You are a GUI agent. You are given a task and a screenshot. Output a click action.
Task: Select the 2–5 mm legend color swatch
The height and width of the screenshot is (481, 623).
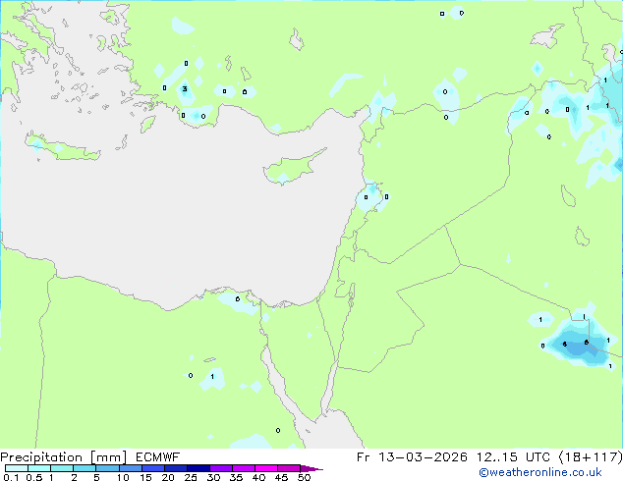[85, 468]
